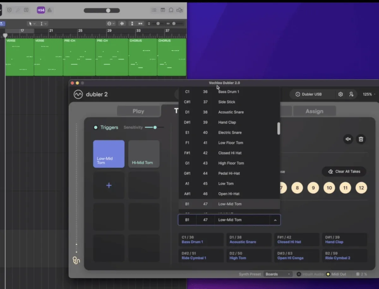Select the first VERSE region in Logic

(x=20, y=57)
